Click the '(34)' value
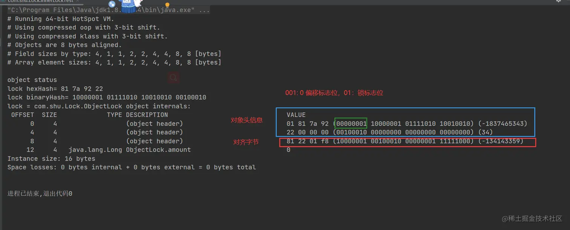Image resolution: width=570 pixels, height=230 pixels. click(x=485, y=132)
